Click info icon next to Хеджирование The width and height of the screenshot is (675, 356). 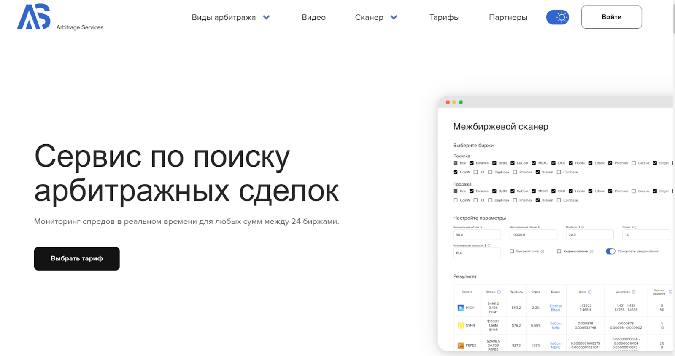pyautogui.click(x=591, y=252)
